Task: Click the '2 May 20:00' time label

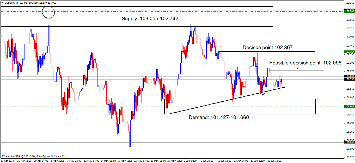Action: [58, 161]
